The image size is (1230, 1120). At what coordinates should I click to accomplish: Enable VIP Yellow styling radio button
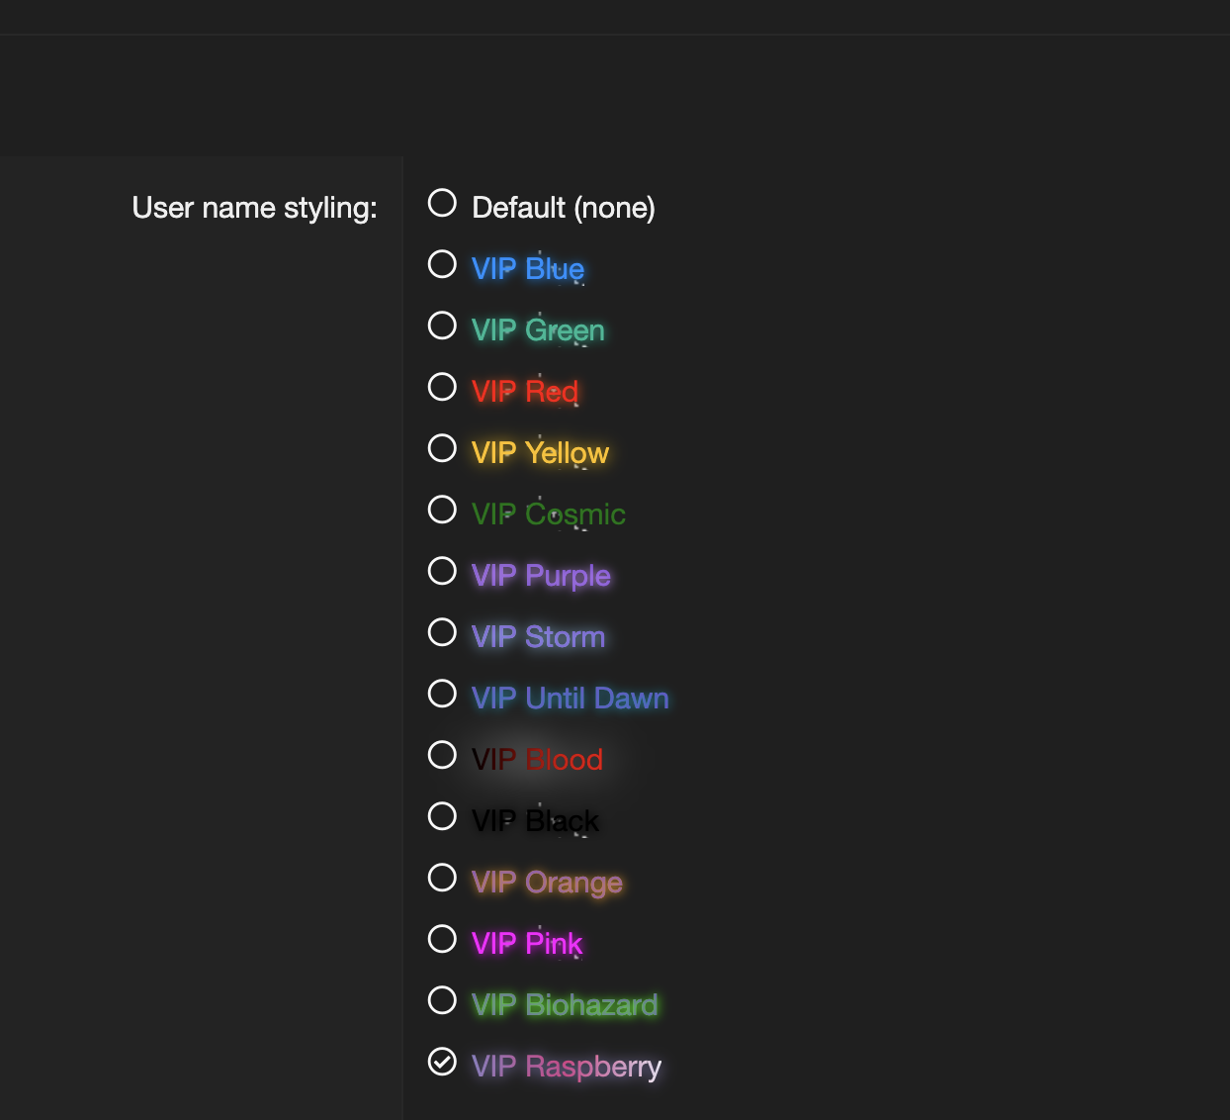tap(442, 448)
